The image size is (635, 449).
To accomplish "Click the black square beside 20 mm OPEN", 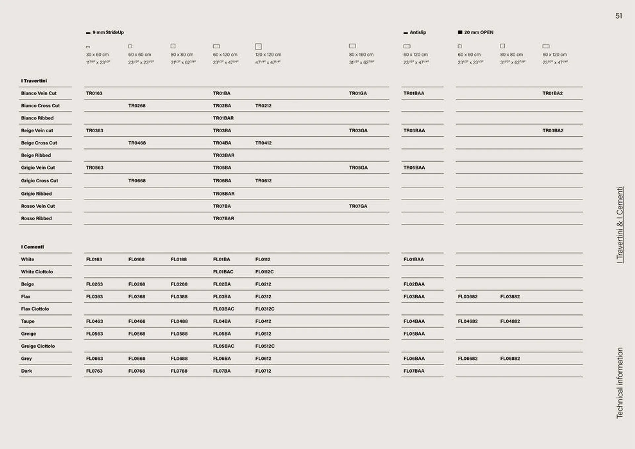I will coord(460,32).
